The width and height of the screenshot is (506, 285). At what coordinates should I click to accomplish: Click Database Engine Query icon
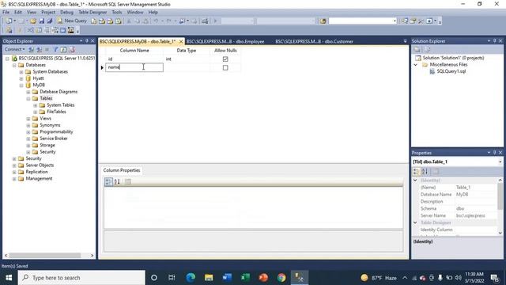93,21
